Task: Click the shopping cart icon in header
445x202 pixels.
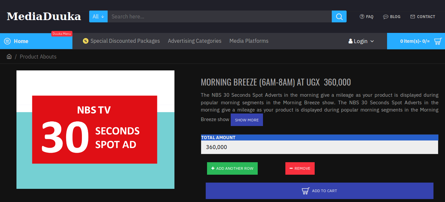Action: pos(438,41)
